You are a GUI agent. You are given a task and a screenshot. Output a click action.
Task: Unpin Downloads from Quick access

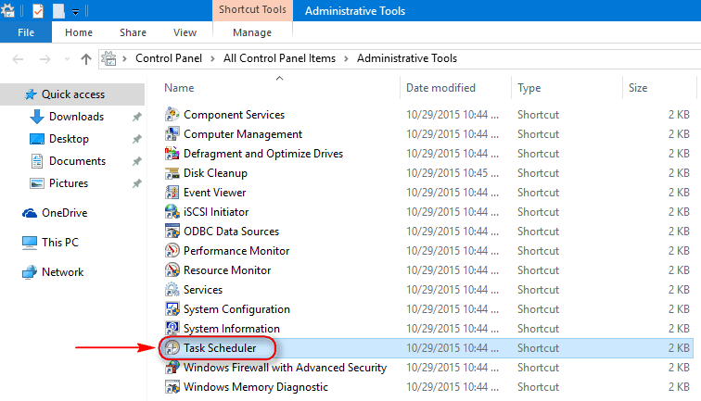[137, 117]
